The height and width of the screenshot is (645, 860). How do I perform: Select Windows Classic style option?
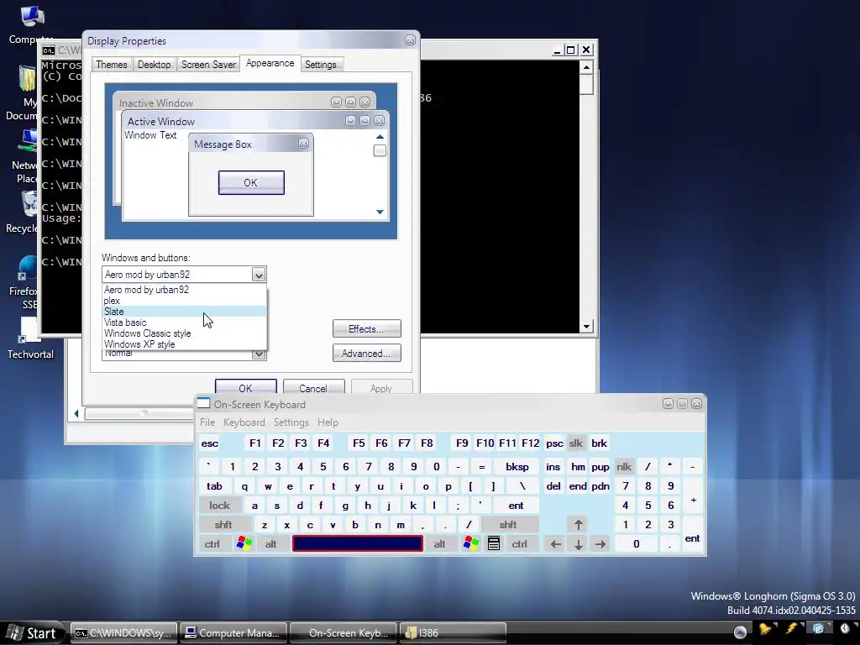point(184,333)
